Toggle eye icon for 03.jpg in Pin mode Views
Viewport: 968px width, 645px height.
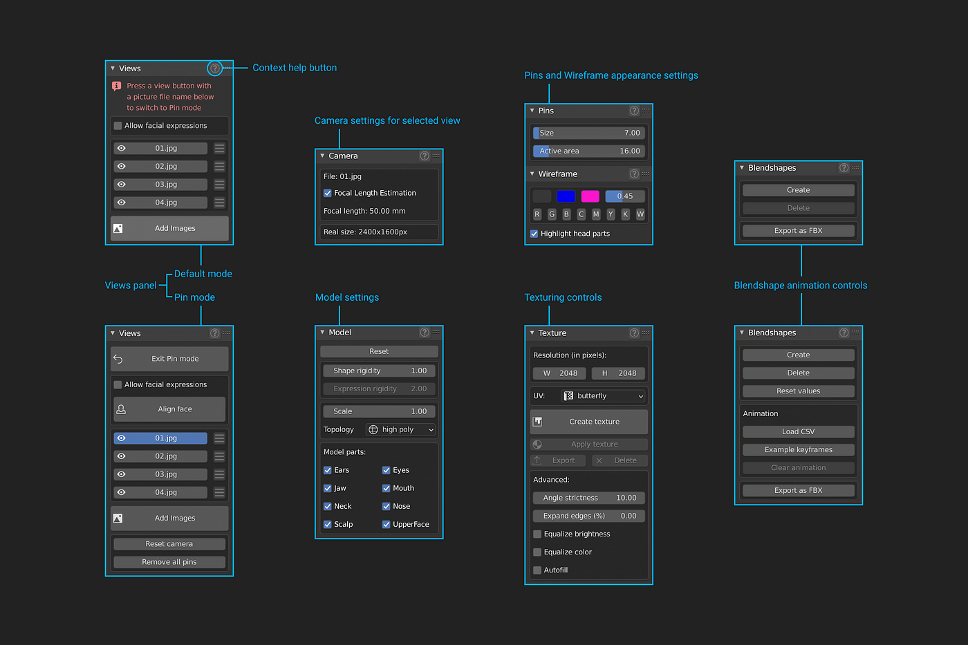point(122,474)
